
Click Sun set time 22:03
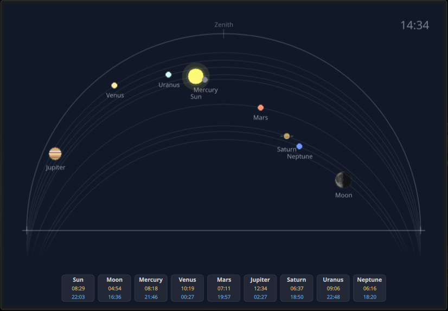point(78,297)
